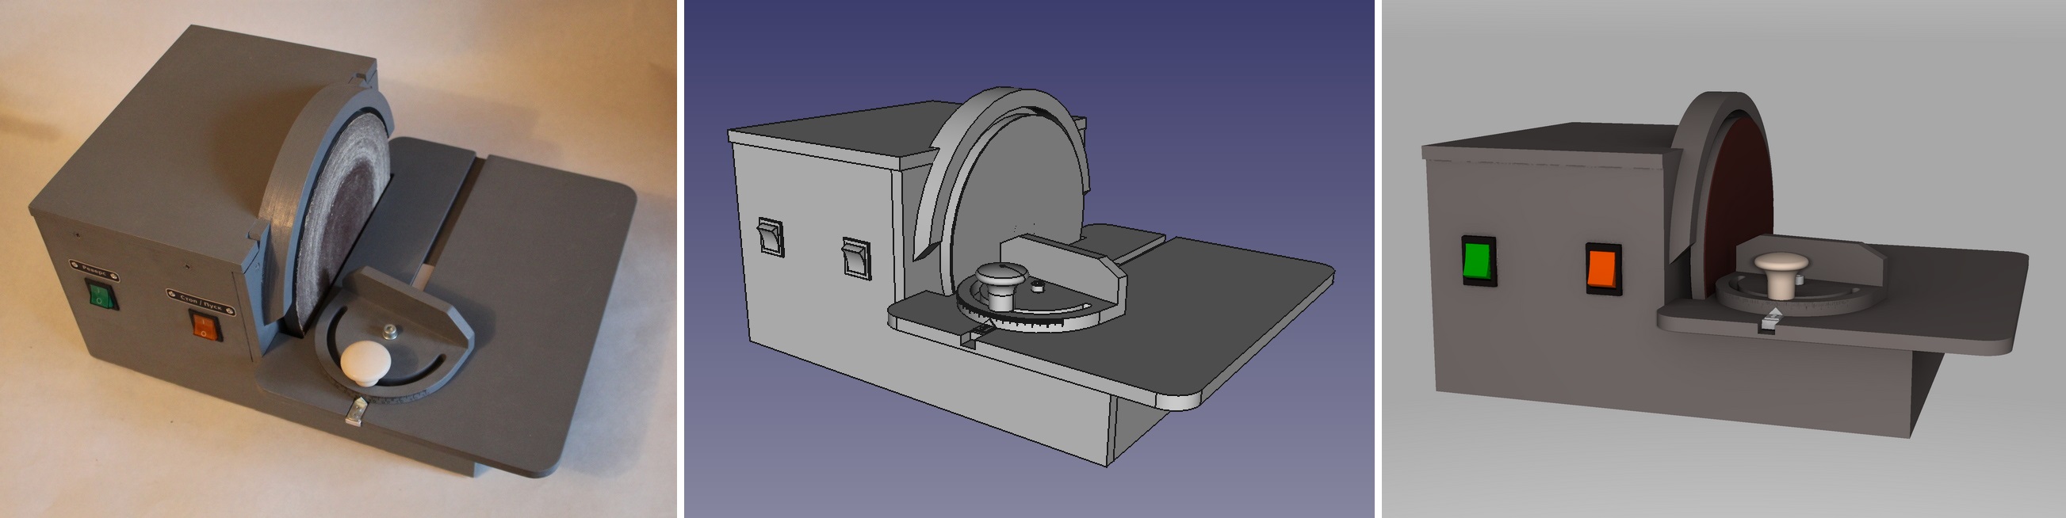Image resolution: width=2066 pixels, height=518 pixels.
Task: Select the left rocker switch in CAD model
Action: tap(771, 238)
